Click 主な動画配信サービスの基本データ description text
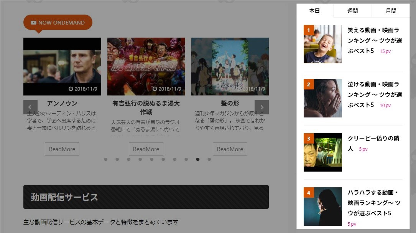 [x=101, y=222]
